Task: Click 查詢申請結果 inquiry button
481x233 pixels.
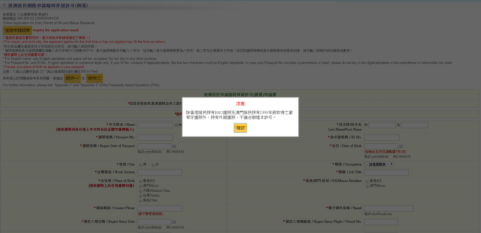Action: 17,30
